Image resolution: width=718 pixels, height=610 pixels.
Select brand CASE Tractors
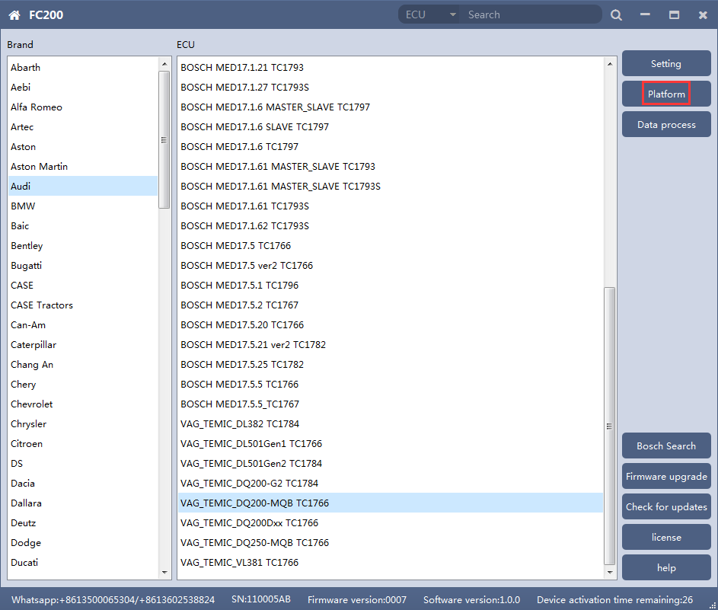(x=83, y=305)
